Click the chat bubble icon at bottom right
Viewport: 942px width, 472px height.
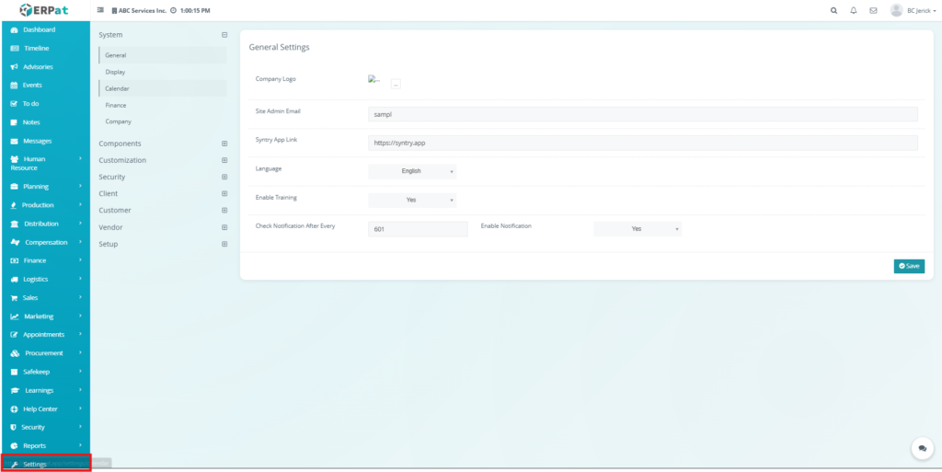pyautogui.click(x=922, y=448)
